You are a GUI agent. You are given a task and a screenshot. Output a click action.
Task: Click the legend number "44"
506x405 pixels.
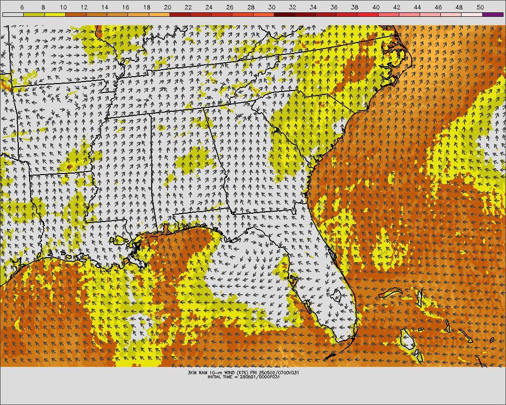pyautogui.click(x=418, y=7)
